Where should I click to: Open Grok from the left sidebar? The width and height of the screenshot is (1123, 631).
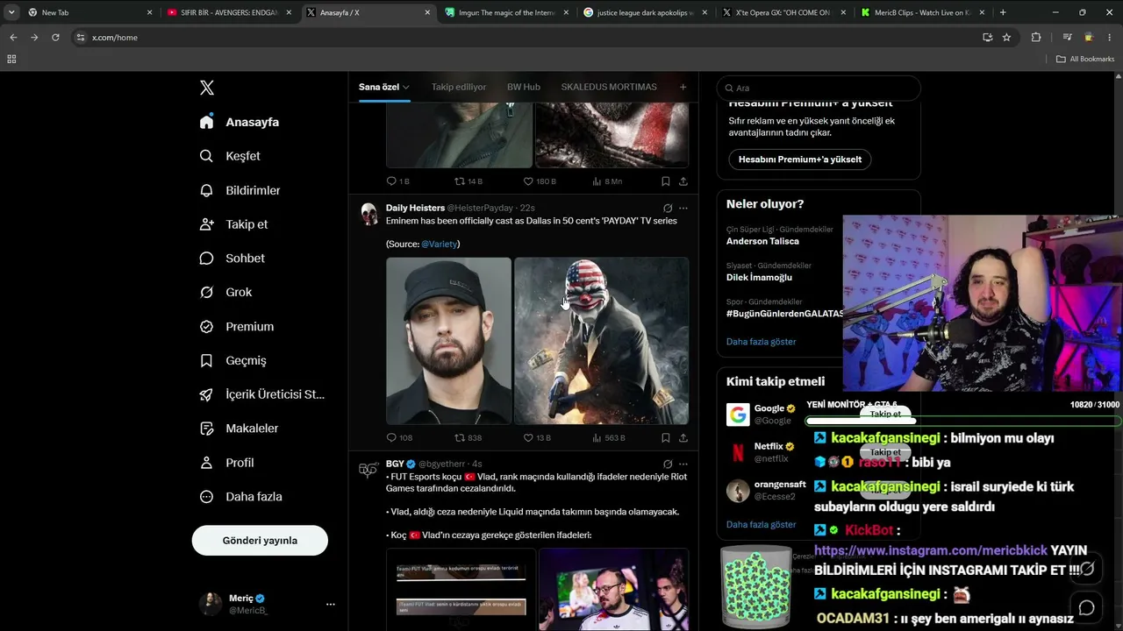225,293
